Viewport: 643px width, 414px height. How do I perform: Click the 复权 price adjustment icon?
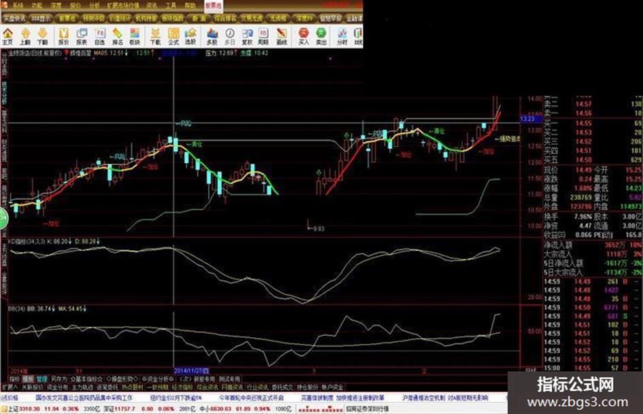(x=247, y=36)
